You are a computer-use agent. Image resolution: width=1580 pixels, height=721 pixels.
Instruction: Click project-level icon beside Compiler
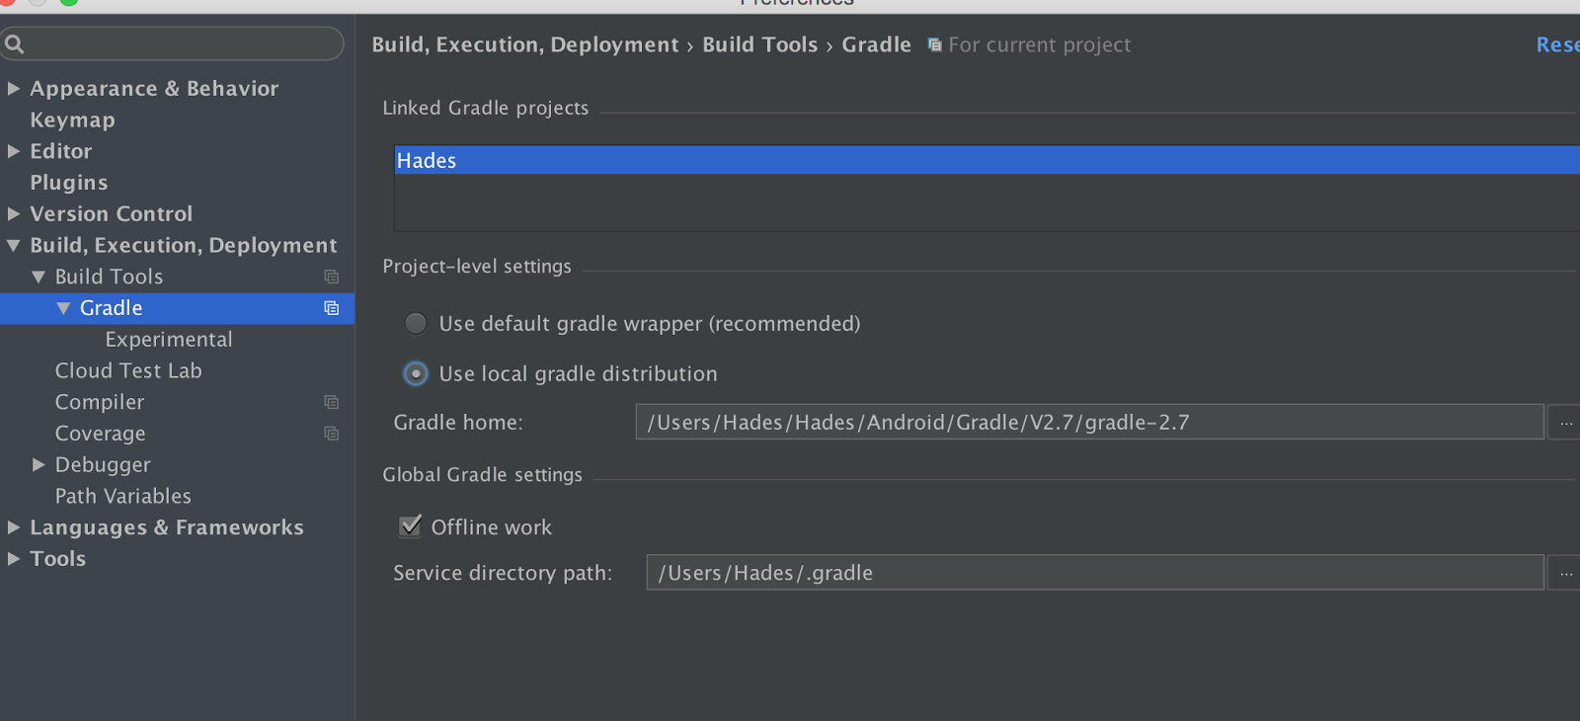tap(332, 402)
